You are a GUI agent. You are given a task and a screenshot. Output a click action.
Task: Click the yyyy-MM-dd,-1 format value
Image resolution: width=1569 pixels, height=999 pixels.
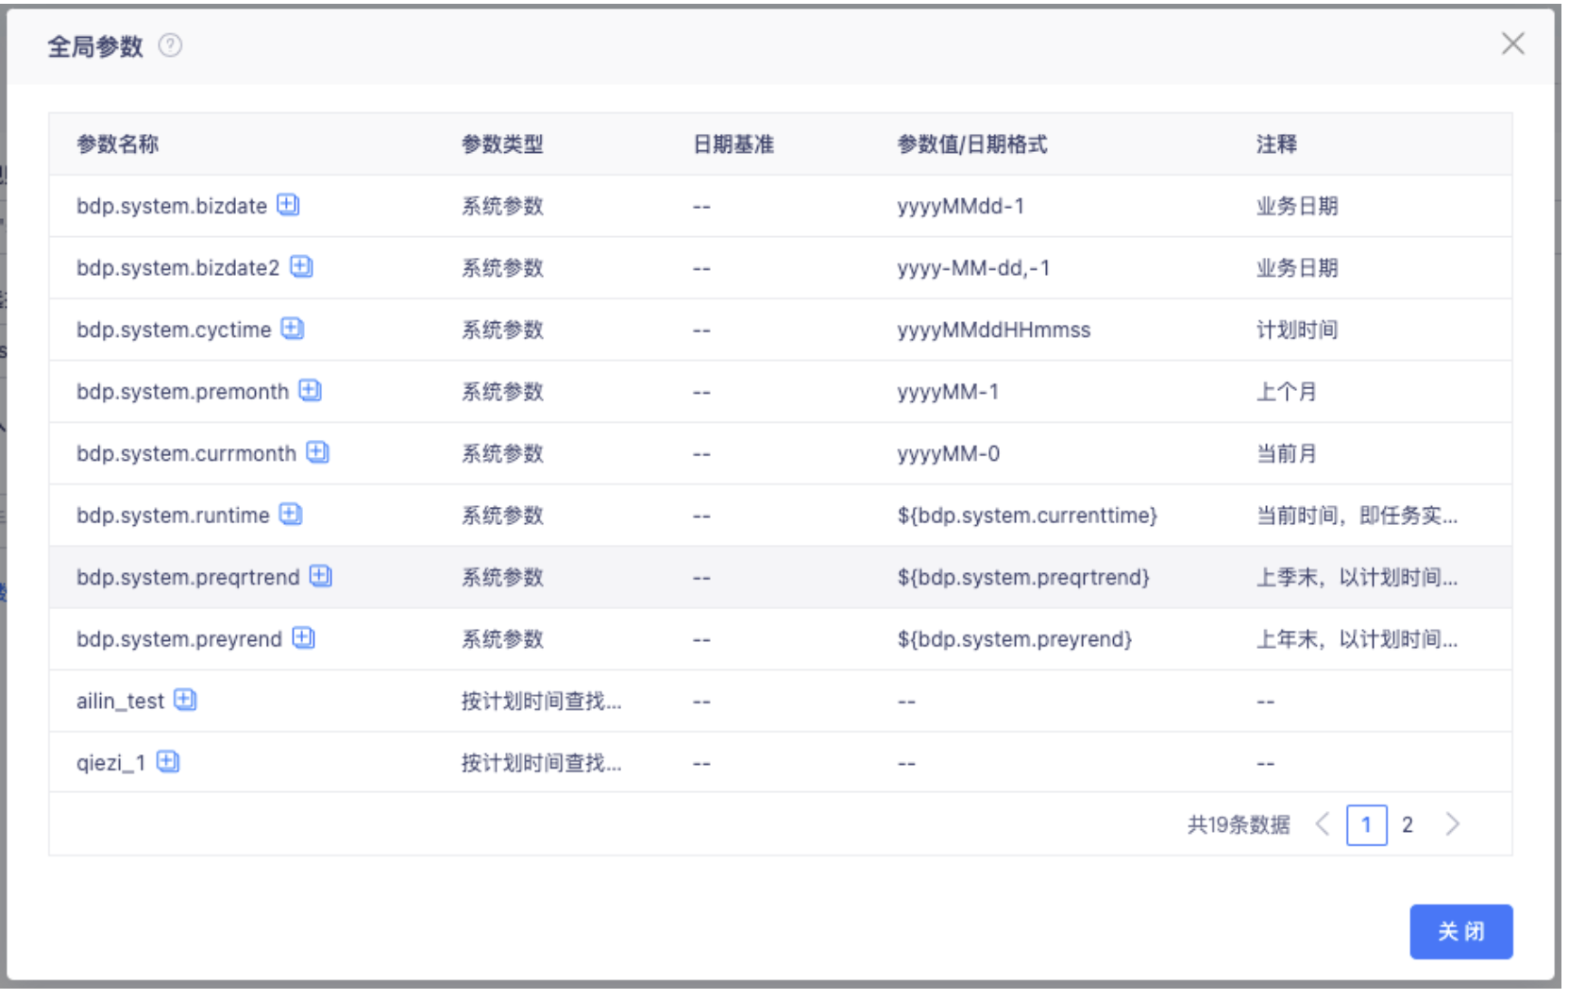pyautogui.click(x=973, y=268)
